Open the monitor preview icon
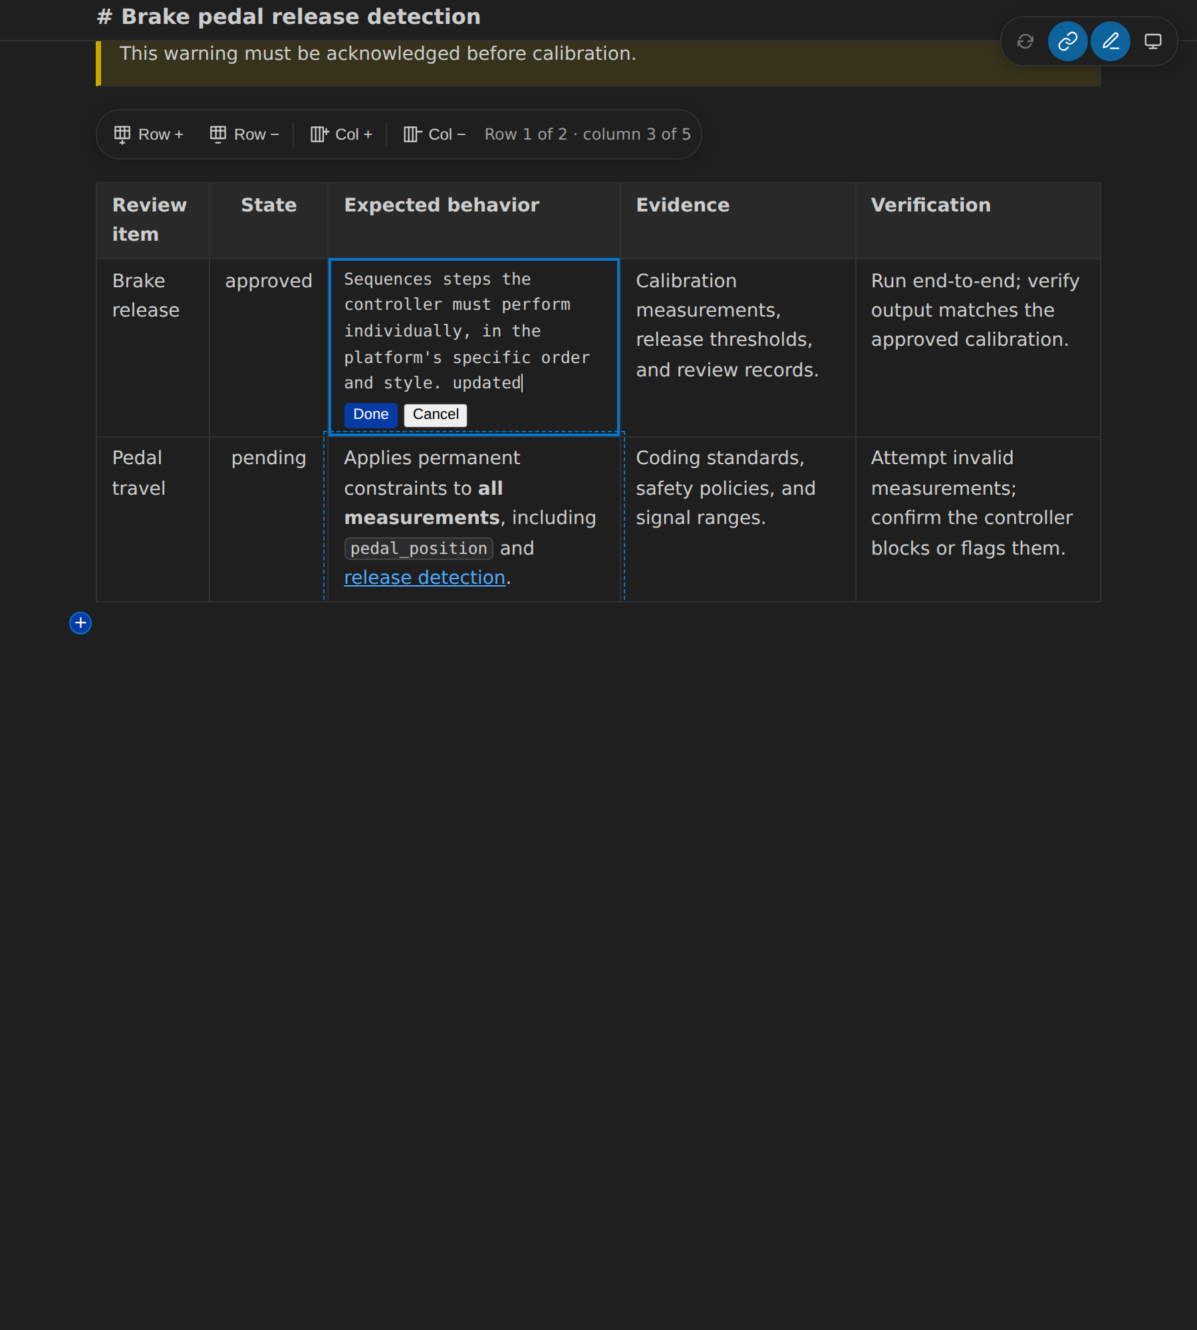1197x1330 pixels. pyautogui.click(x=1153, y=41)
